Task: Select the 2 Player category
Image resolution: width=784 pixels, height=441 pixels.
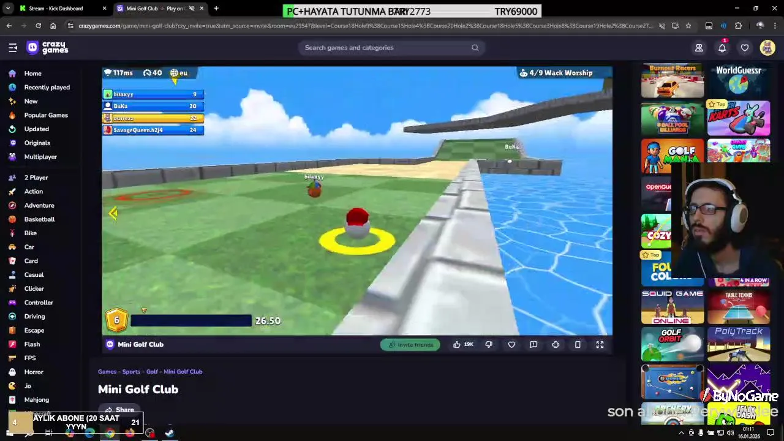Action: [36, 178]
